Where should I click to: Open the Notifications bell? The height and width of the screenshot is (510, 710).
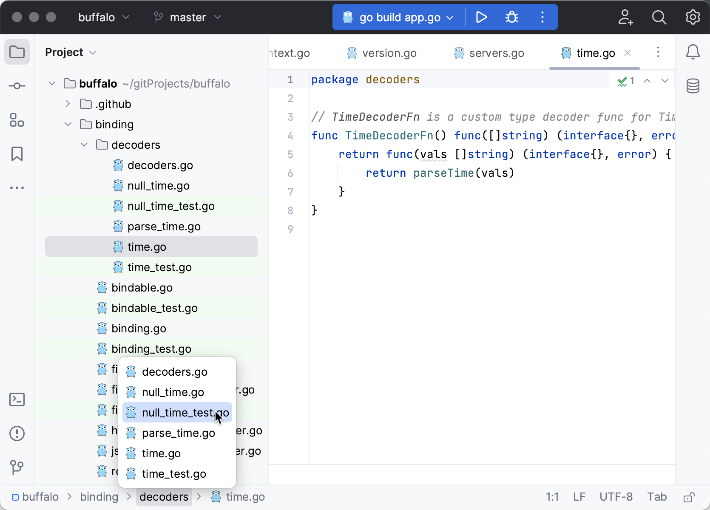(693, 52)
